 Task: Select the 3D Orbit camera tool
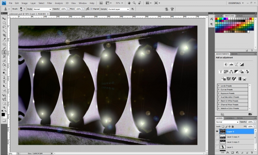point(4,99)
